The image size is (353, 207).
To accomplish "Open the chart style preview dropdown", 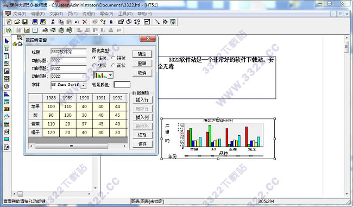I will click(x=110, y=75).
